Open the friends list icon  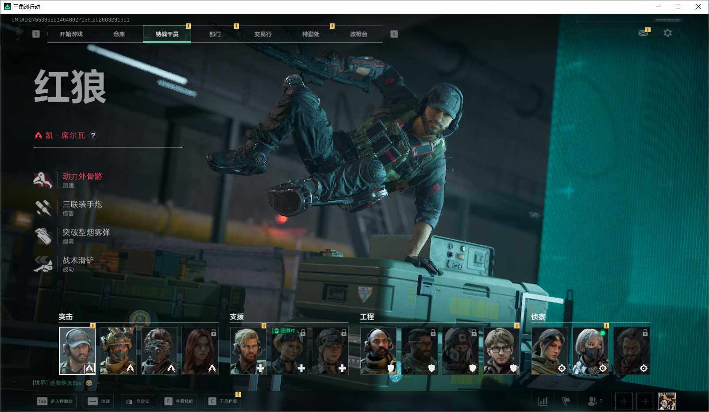pyautogui.click(x=594, y=401)
